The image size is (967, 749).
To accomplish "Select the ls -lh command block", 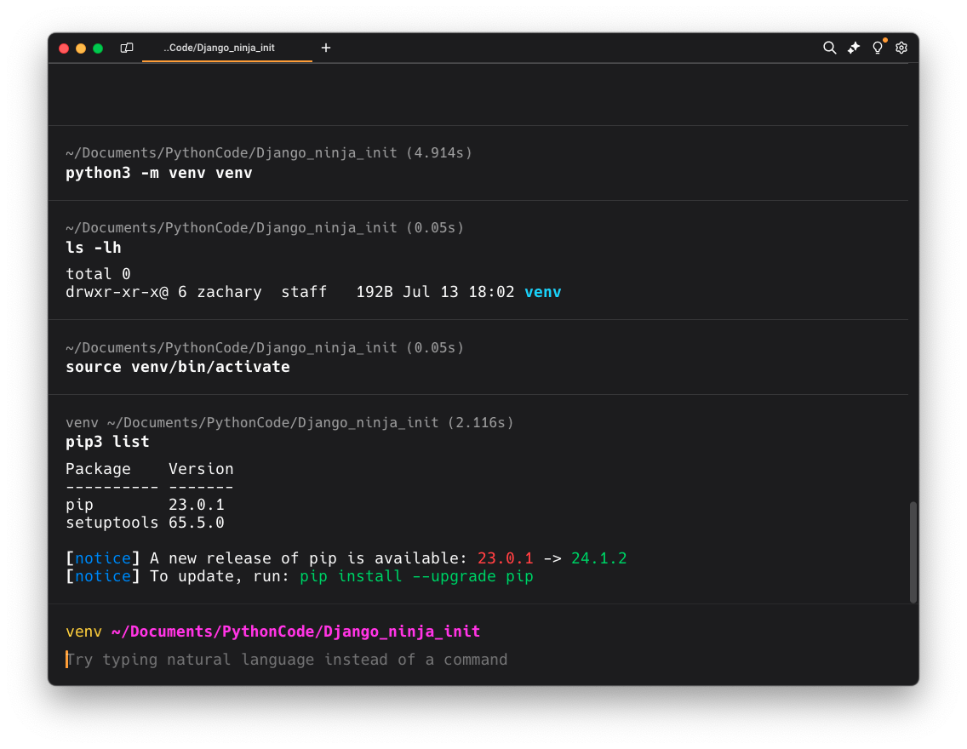I will point(94,248).
